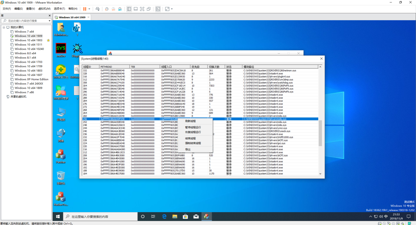Sort by the 模块路径 column header
Image resolution: width=416 pixels, height=225 pixels.
[280, 67]
